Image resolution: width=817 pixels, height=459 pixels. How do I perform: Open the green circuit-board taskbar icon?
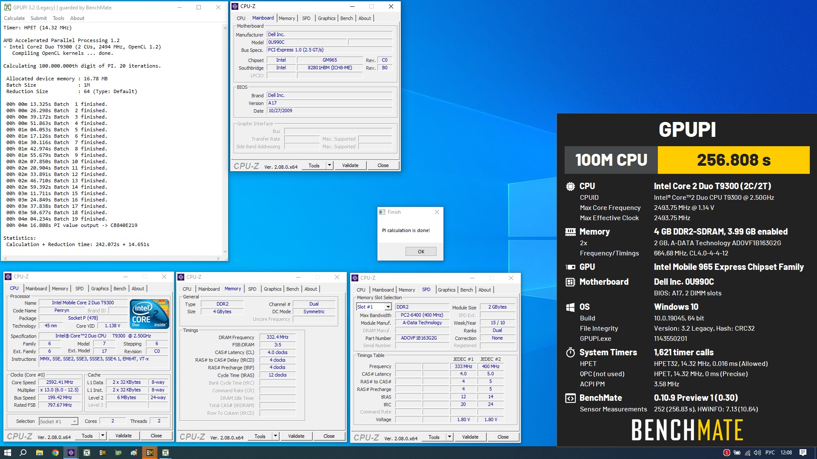pyautogui.click(x=118, y=453)
